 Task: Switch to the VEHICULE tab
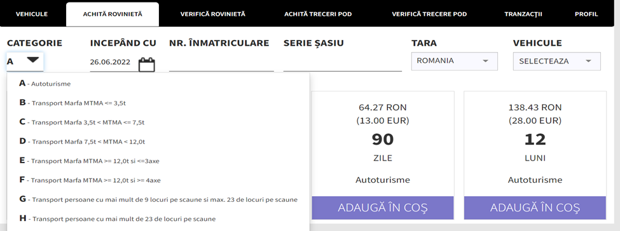pos(32,14)
